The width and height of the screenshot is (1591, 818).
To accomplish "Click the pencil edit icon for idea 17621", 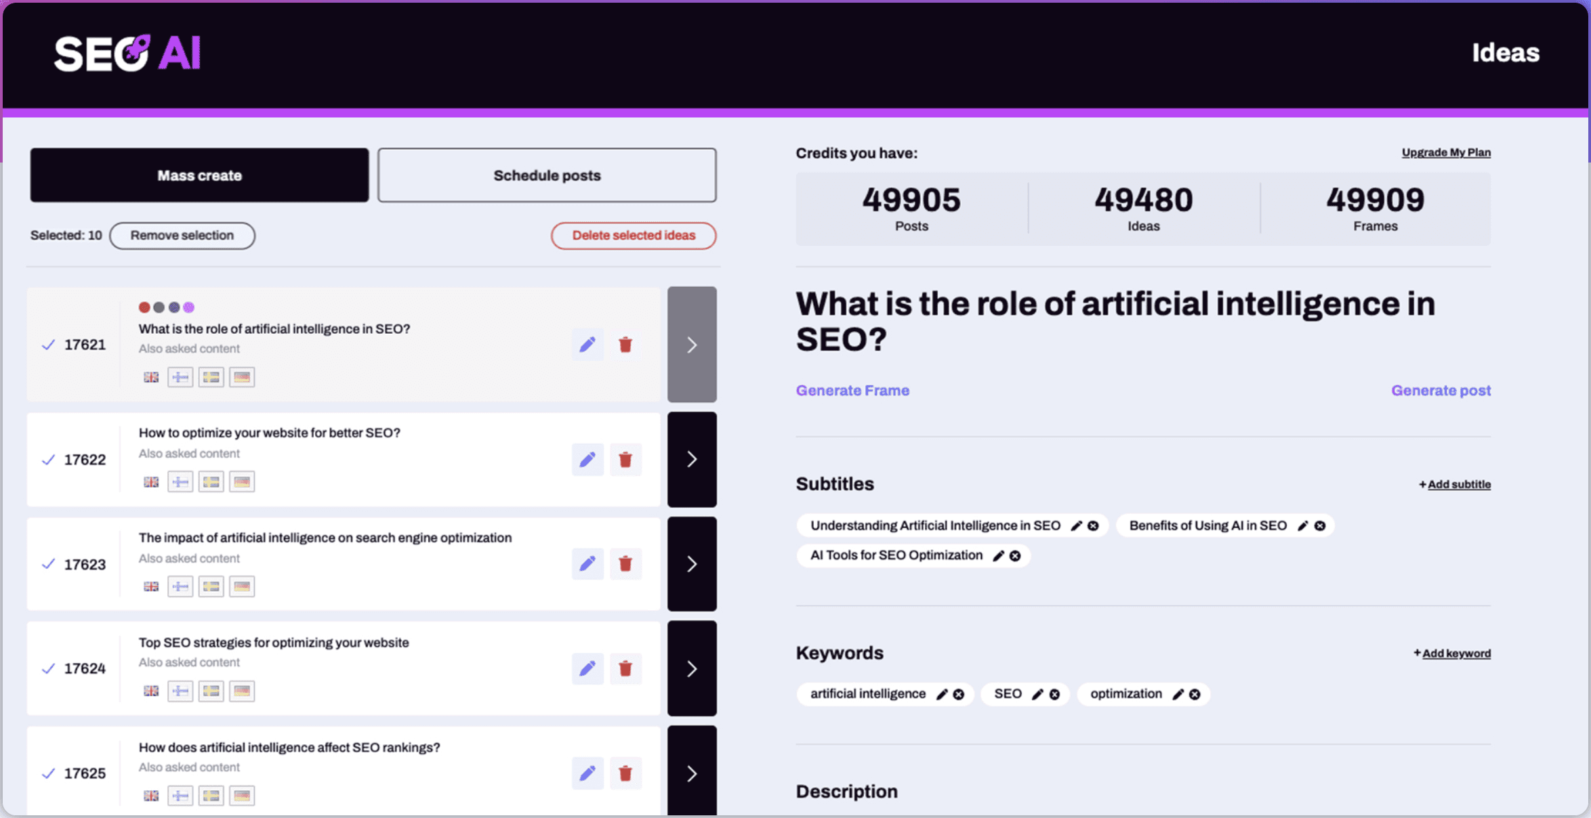I will click(x=587, y=345).
